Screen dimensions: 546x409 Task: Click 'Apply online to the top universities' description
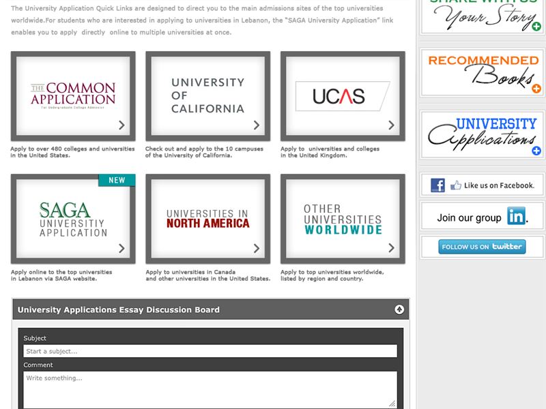pos(61,275)
